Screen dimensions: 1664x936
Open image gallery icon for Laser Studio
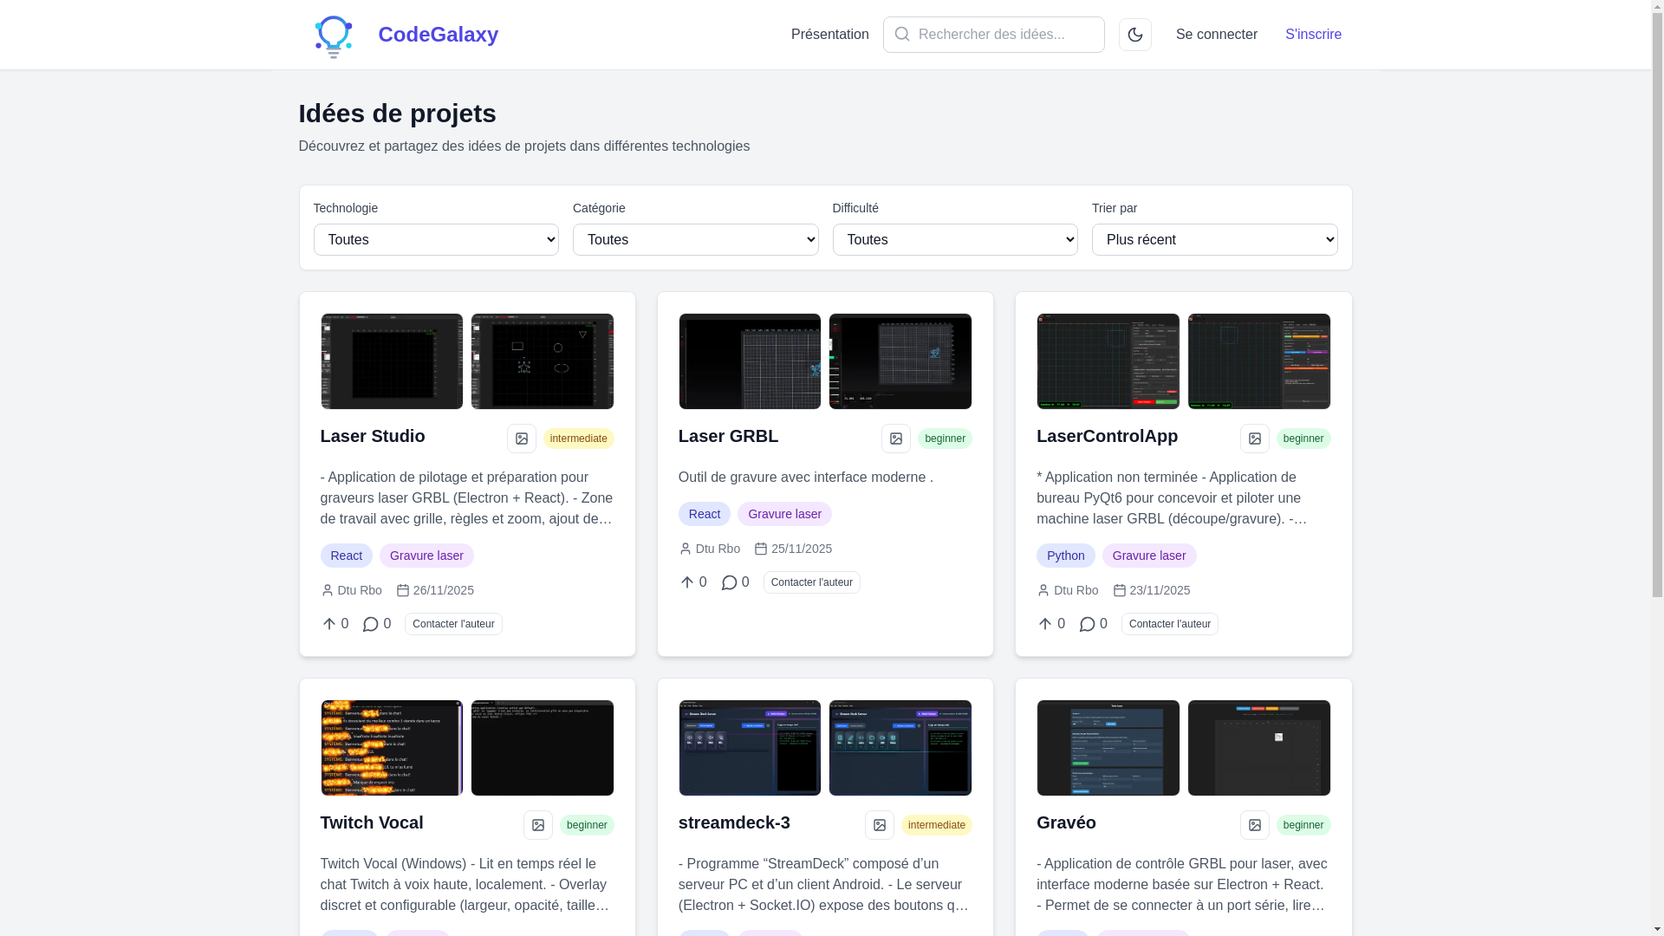(x=522, y=439)
